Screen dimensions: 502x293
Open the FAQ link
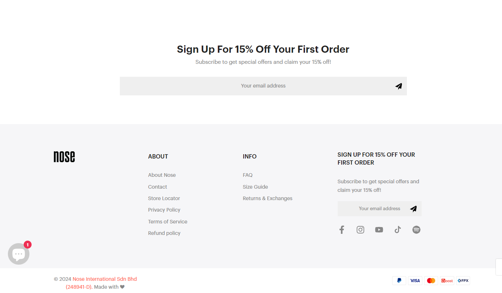[x=248, y=175]
